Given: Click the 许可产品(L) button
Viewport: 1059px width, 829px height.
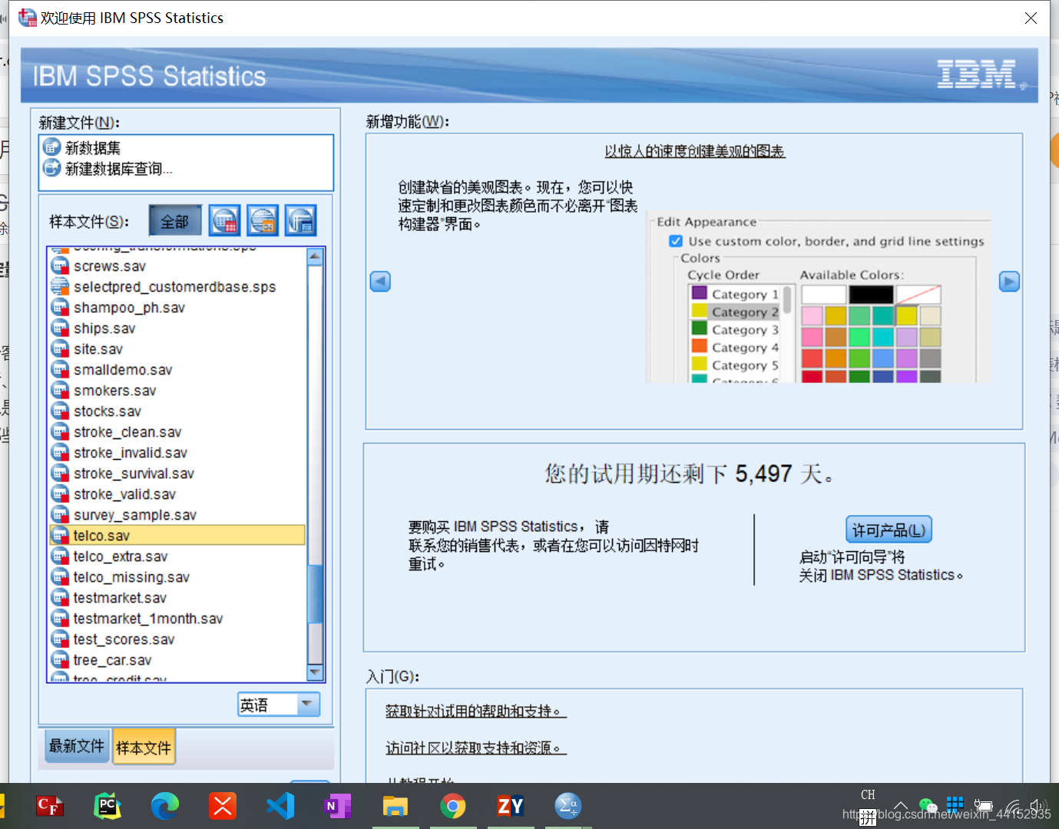Looking at the screenshot, I should point(889,530).
